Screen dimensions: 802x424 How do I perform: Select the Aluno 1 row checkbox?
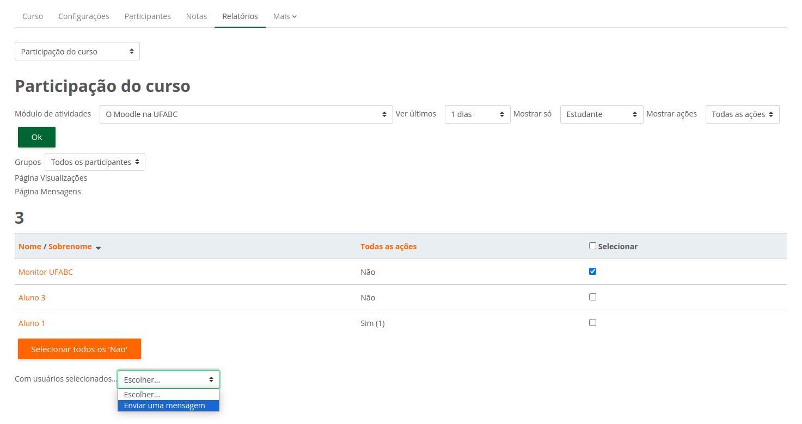point(592,323)
